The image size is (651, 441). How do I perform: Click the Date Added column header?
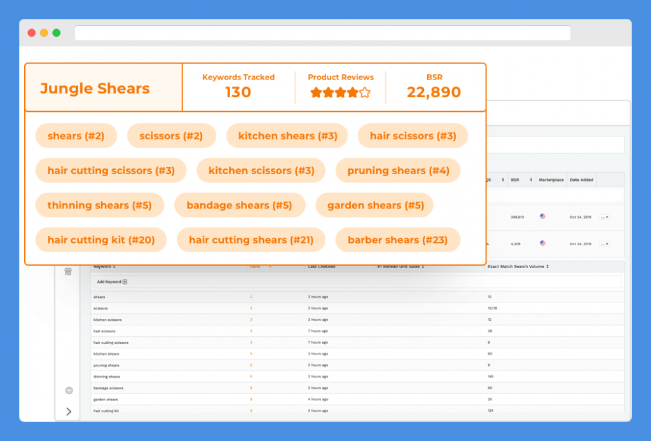[x=581, y=180]
